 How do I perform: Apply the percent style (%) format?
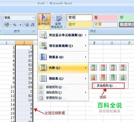tap(15, 25)
